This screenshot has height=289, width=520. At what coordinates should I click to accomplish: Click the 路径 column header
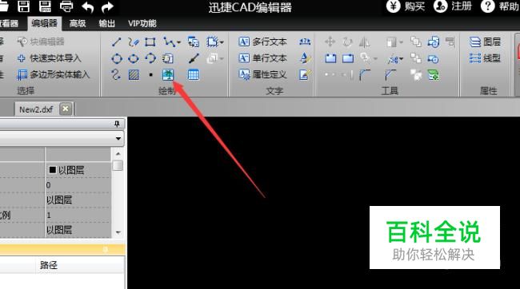click(x=49, y=265)
